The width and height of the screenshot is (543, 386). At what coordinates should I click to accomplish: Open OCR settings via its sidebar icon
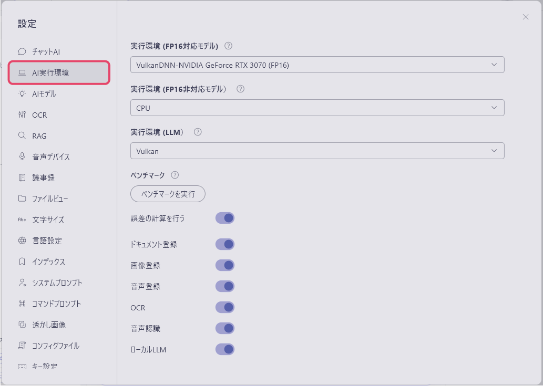coord(22,114)
